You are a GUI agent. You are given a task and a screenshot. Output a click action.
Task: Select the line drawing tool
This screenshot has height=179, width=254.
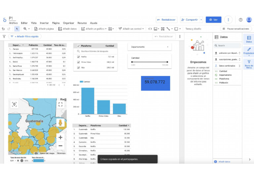pyautogui.click(x=168, y=29)
